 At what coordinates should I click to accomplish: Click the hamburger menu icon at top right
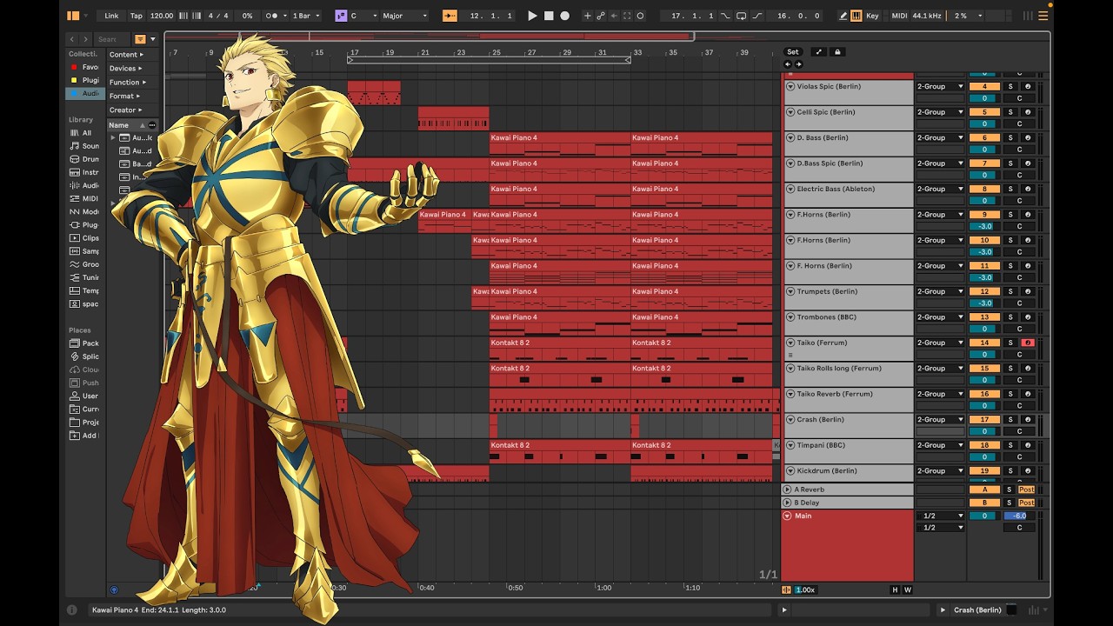tap(1043, 16)
